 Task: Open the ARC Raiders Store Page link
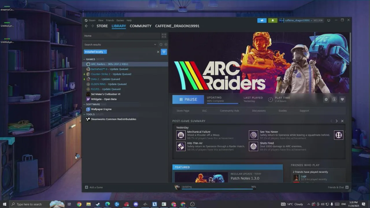[x=183, y=111]
